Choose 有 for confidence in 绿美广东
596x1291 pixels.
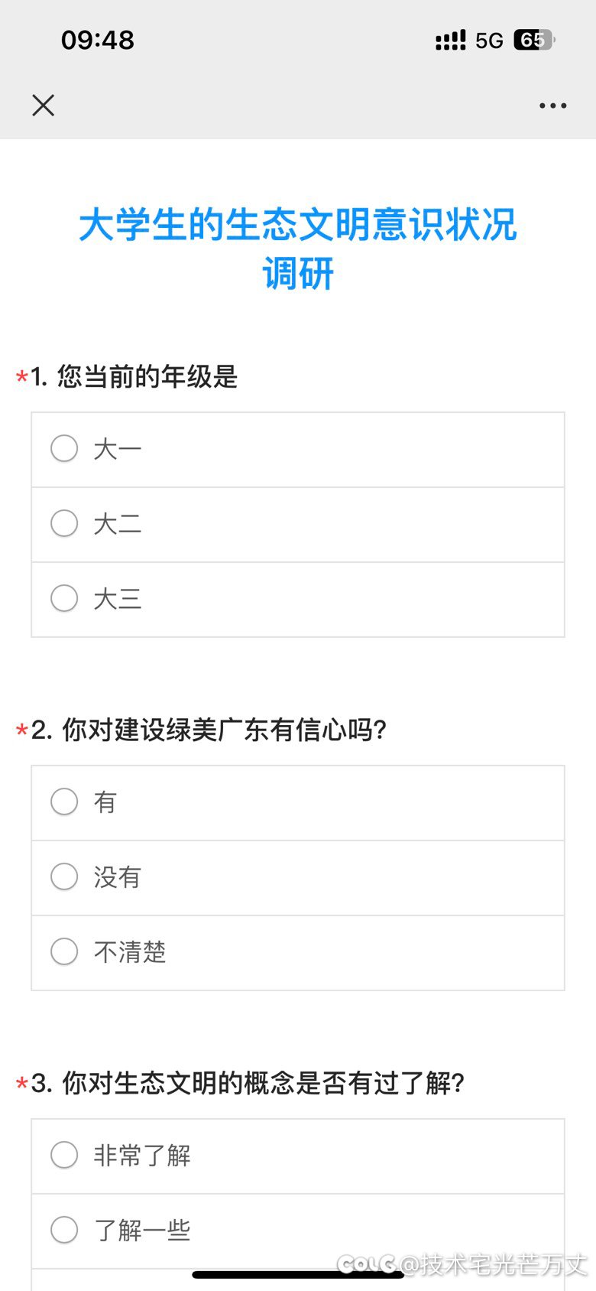pos(298,803)
